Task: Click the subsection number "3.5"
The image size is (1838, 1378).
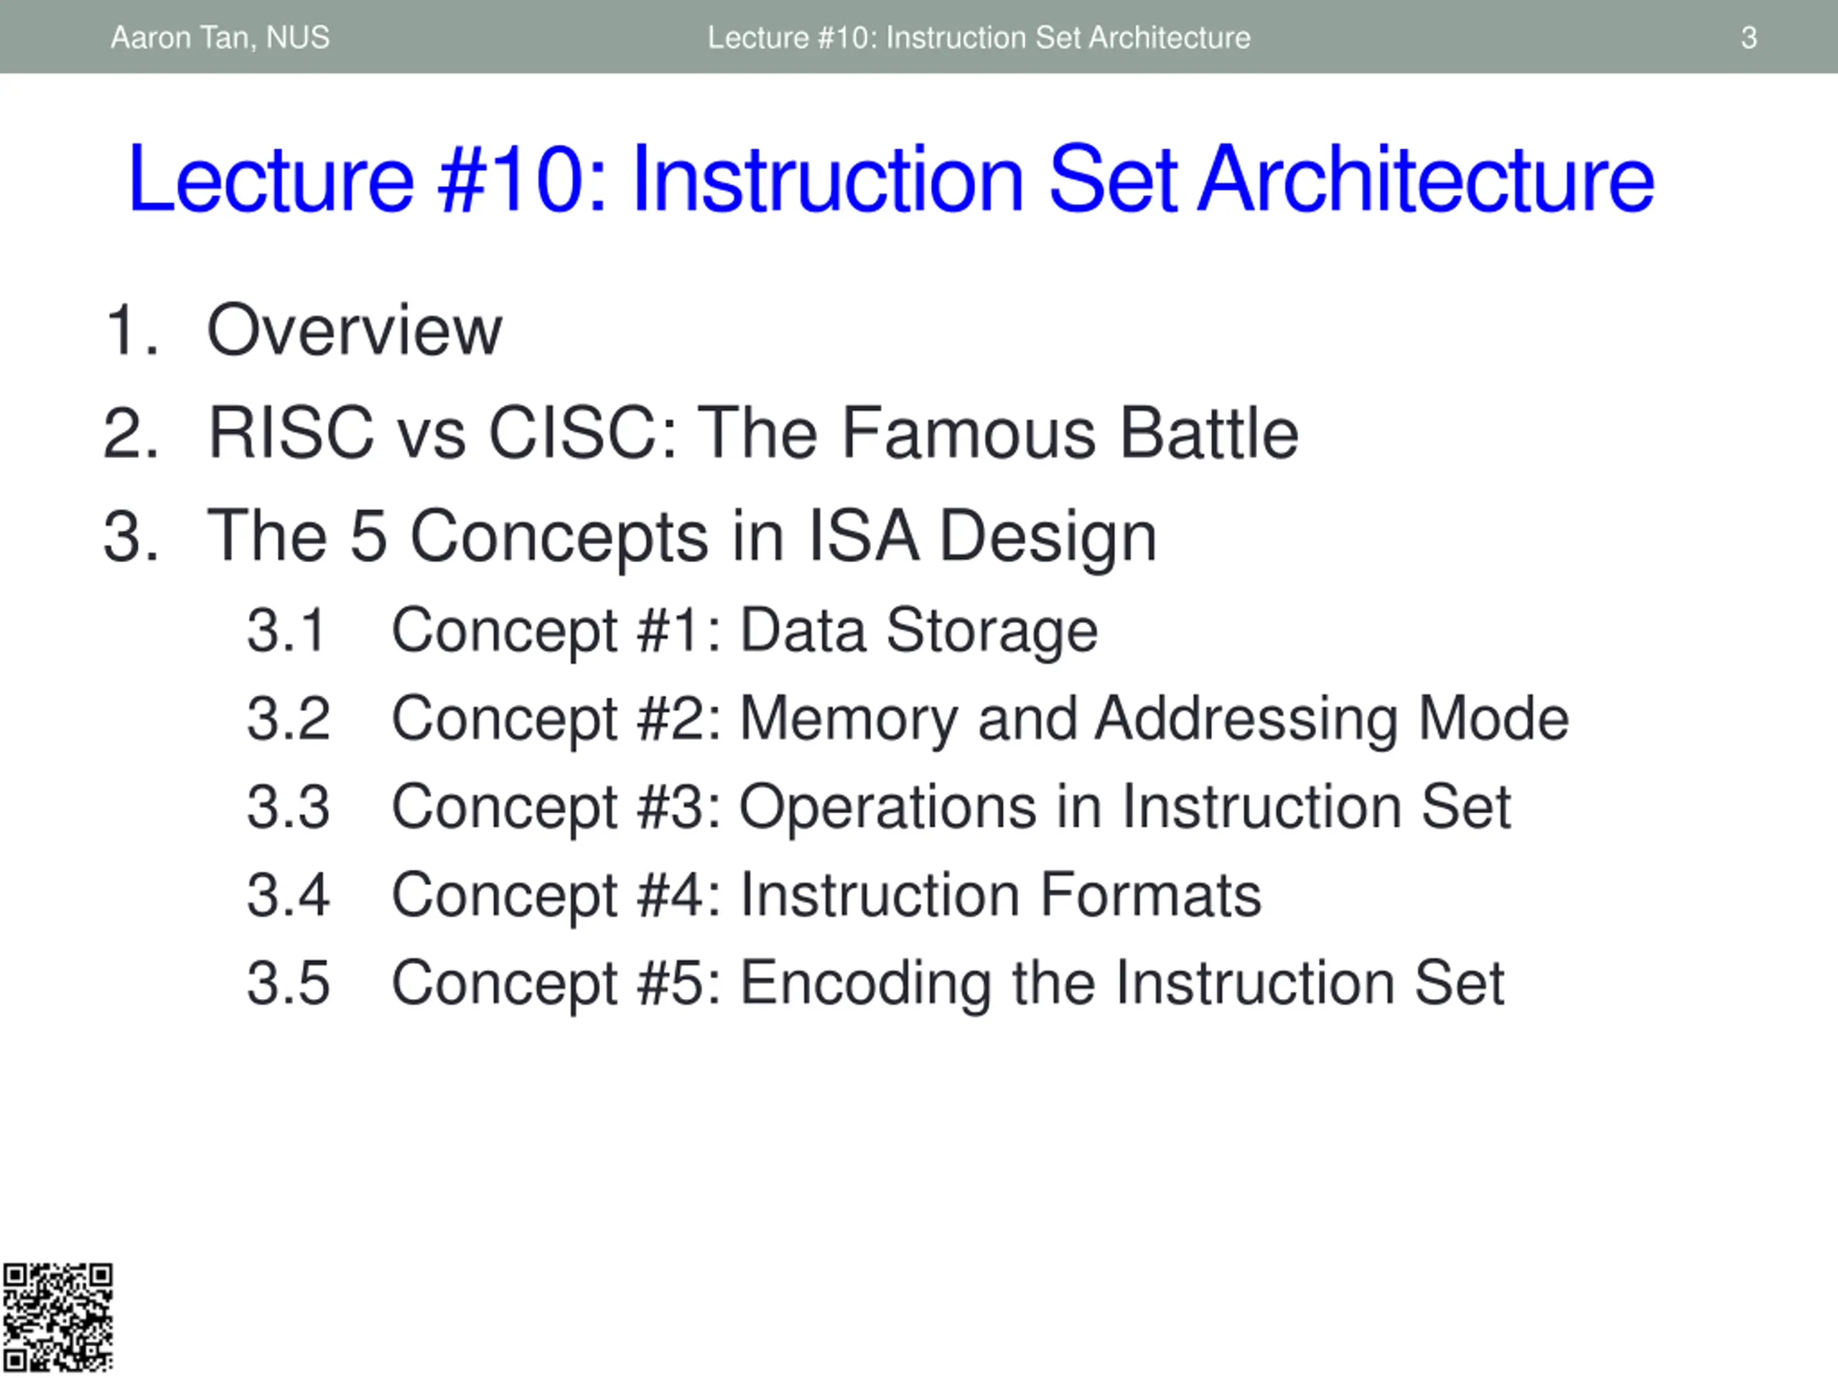Action: click(x=289, y=983)
